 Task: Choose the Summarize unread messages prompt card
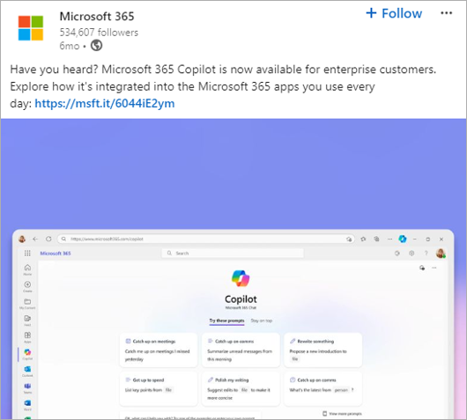pyautogui.click(x=241, y=350)
